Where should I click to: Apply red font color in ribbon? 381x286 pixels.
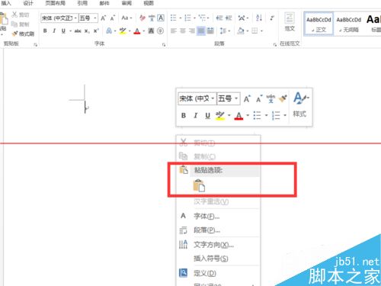click(x=137, y=31)
